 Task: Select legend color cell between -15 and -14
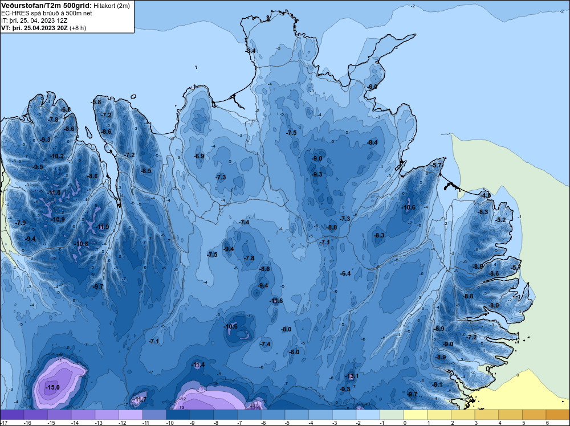pos(59,415)
